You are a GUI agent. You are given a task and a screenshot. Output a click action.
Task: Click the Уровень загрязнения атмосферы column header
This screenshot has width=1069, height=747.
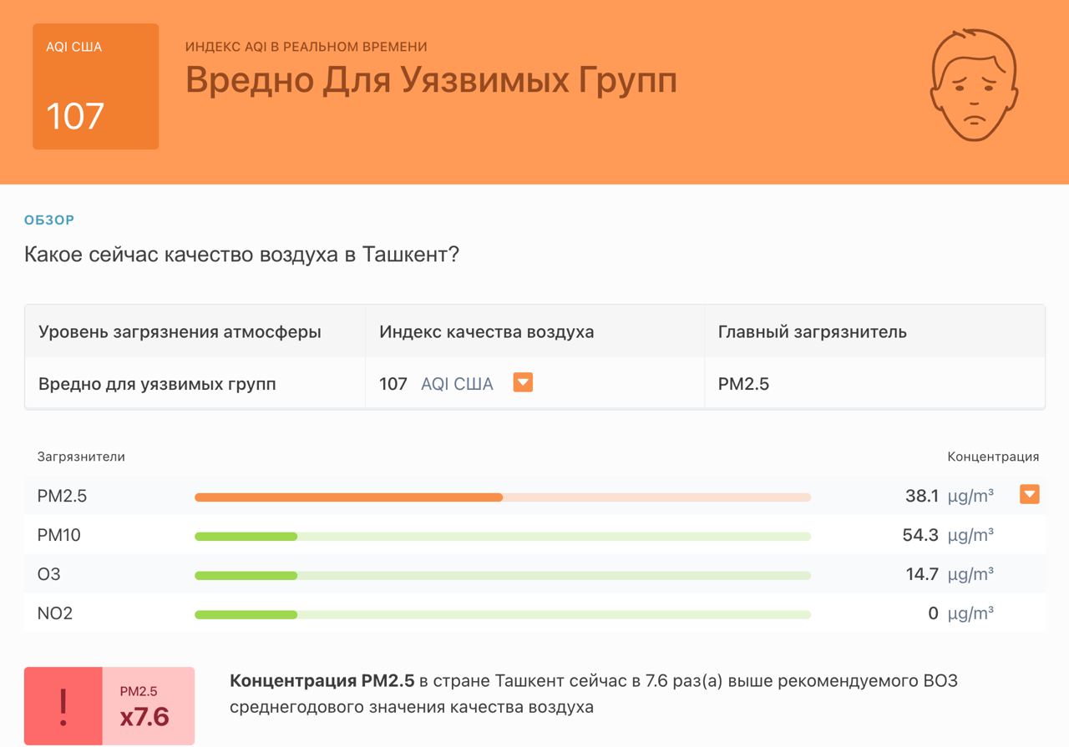click(180, 332)
